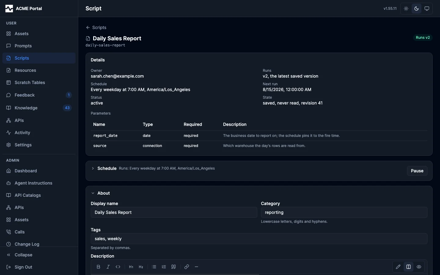Insert inline code in description editor
Viewport: 440px width, 275px height.
118,267
